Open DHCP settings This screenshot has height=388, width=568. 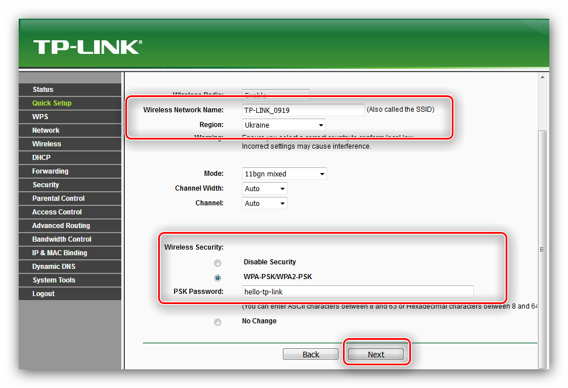(70, 158)
